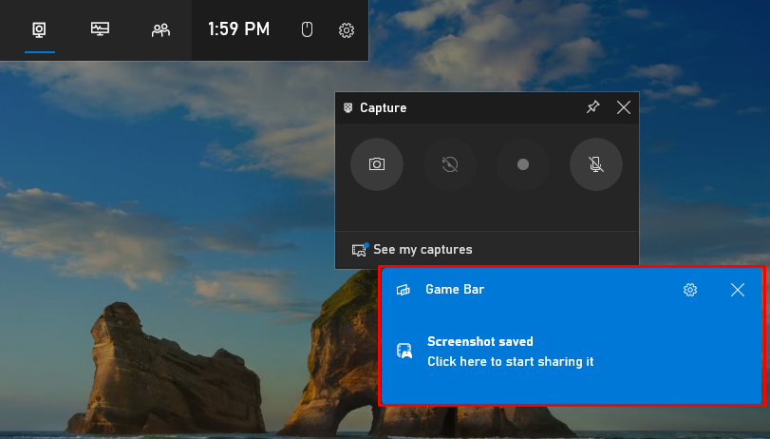Image resolution: width=770 pixels, height=439 pixels.
Task: Open the See my captures link
Action: pyautogui.click(x=423, y=250)
